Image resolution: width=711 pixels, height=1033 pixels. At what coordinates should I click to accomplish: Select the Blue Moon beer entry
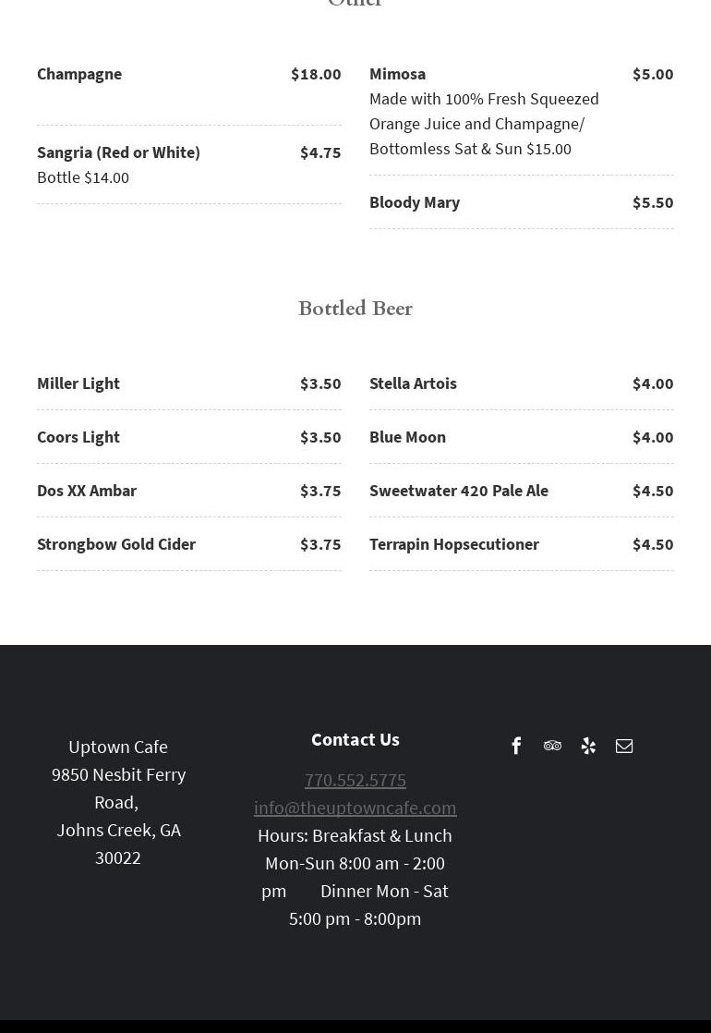pos(407,437)
